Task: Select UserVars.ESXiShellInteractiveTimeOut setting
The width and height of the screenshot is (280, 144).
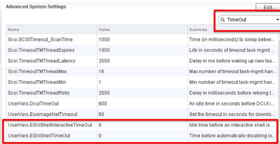Action: pyautogui.click(x=50, y=125)
